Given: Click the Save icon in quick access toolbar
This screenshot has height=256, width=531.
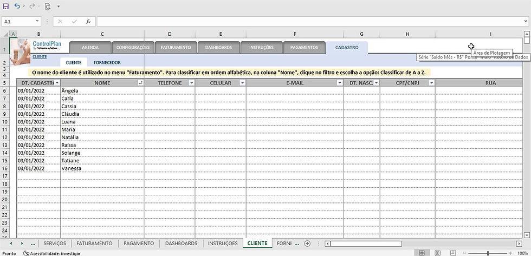Looking at the screenshot, I should (x=5, y=6).
